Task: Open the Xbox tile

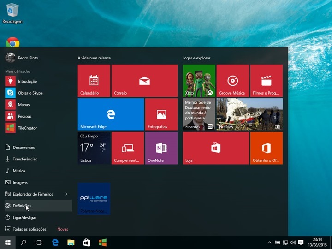Action: click(x=199, y=81)
